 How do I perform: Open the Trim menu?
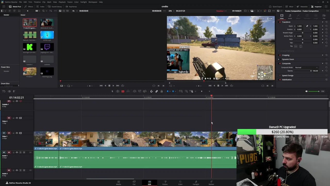pyautogui.click(x=30, y=2)
